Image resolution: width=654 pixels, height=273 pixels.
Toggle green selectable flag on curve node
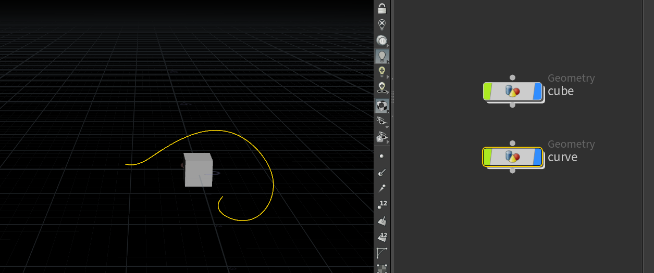click(x=488, y=157)
